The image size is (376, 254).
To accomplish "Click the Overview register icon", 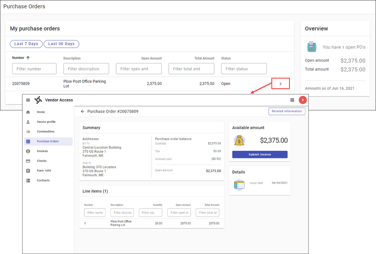I will pos(312,47).
